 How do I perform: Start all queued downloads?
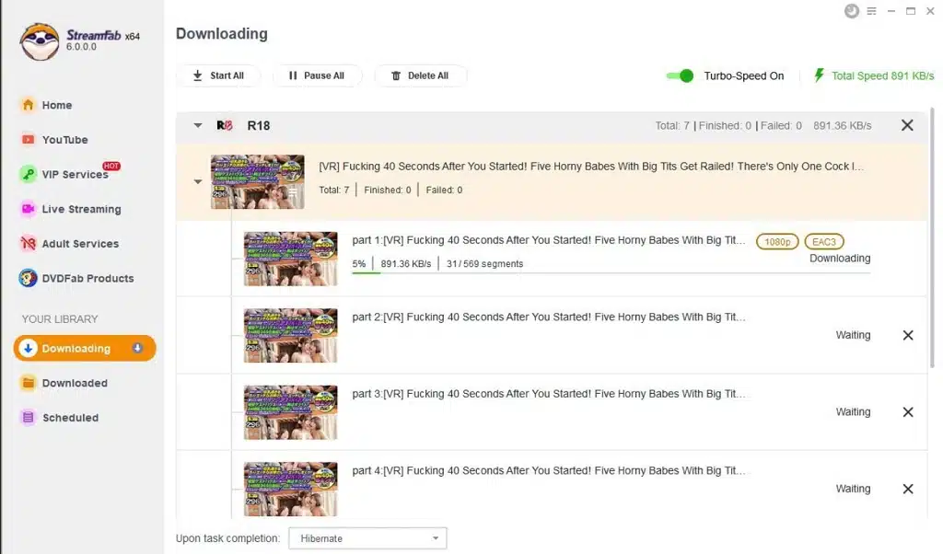click(218, 75)
